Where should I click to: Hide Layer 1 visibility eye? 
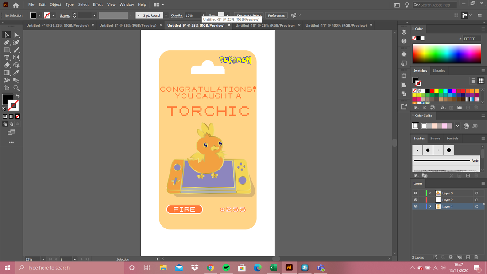416,207
